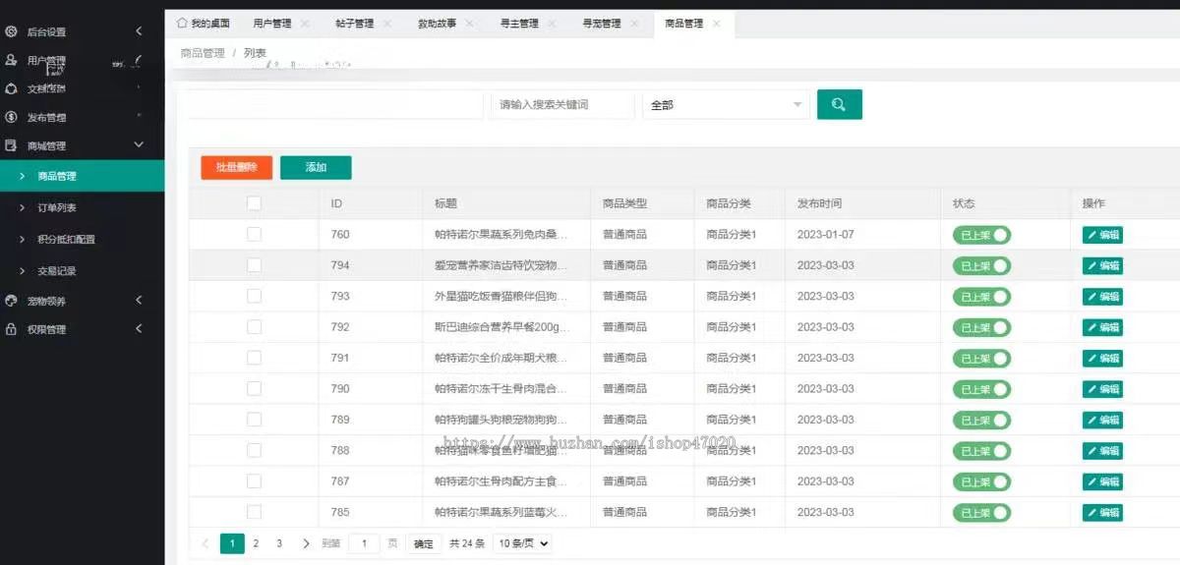The image size is (1180, 565).
Task: Edit product ID 791
Action: (1102, 358)
